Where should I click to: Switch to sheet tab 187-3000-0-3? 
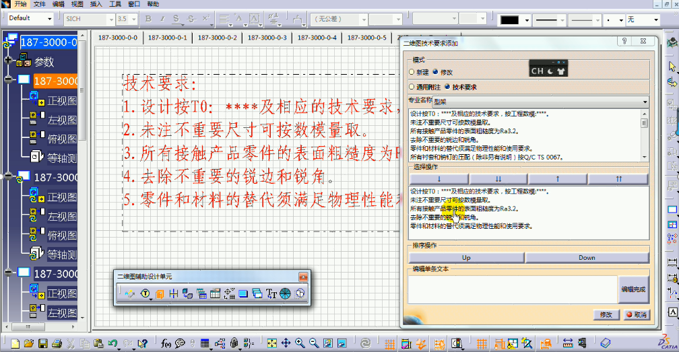267,38
